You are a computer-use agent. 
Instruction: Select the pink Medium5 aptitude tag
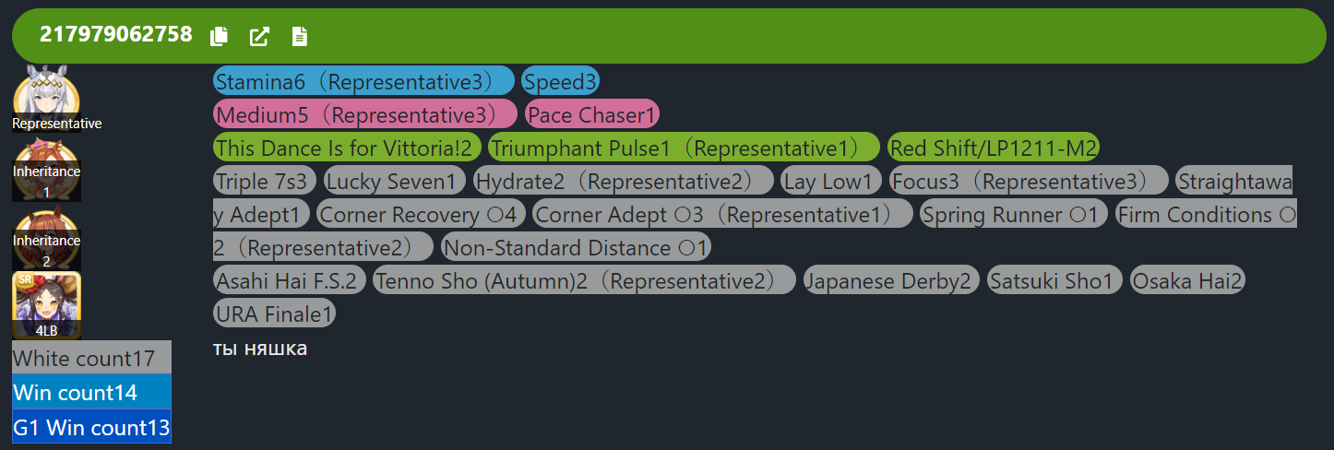pos(364,115)
